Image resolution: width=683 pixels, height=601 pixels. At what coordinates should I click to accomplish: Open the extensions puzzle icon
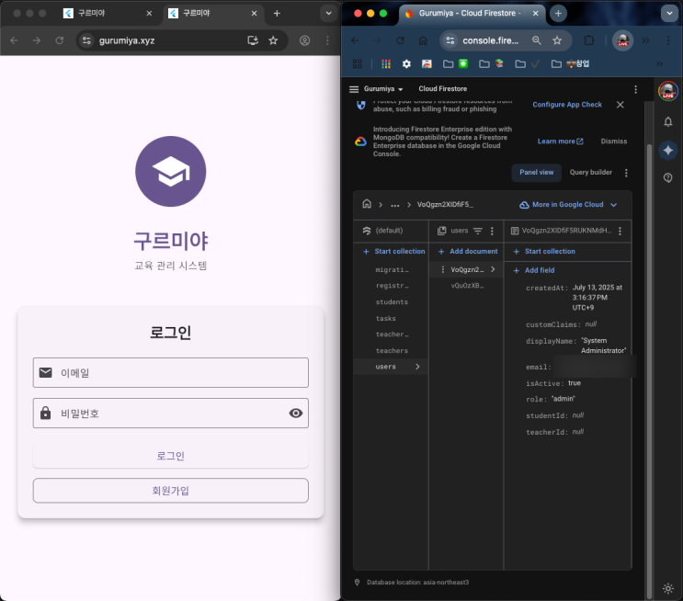[589, 40]
